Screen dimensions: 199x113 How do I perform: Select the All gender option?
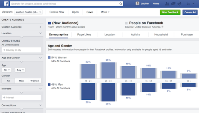coord(8,81)
